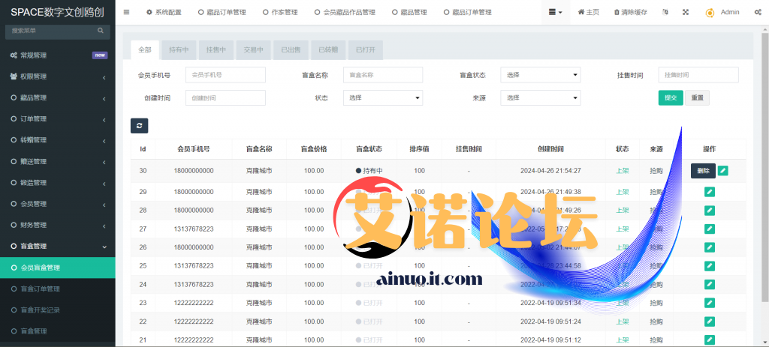Expand the 转赠管理 sidebar menu

[57, 140]
